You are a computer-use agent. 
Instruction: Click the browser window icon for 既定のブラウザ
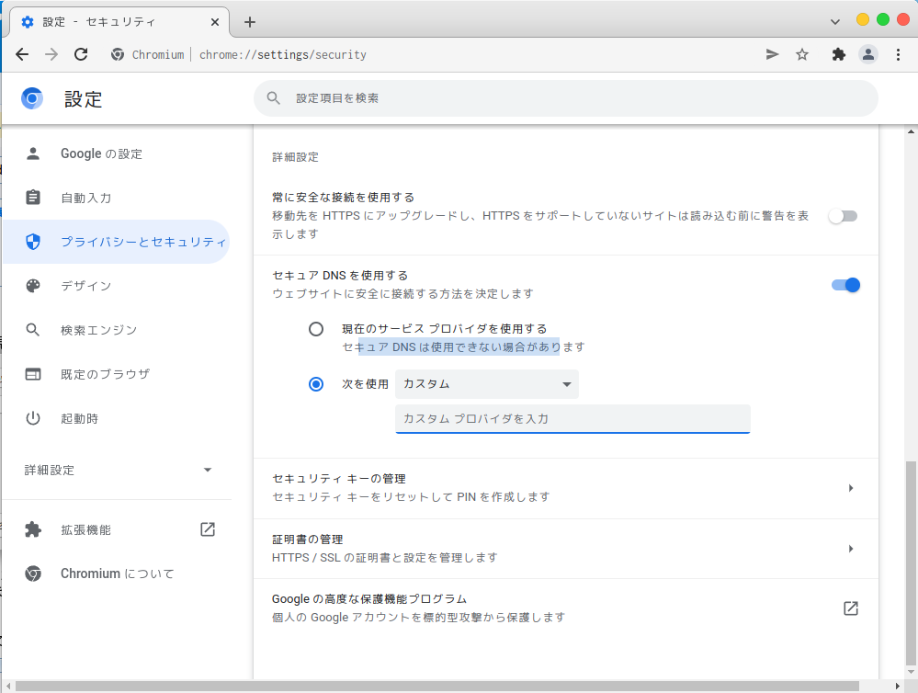pos(33,374)
